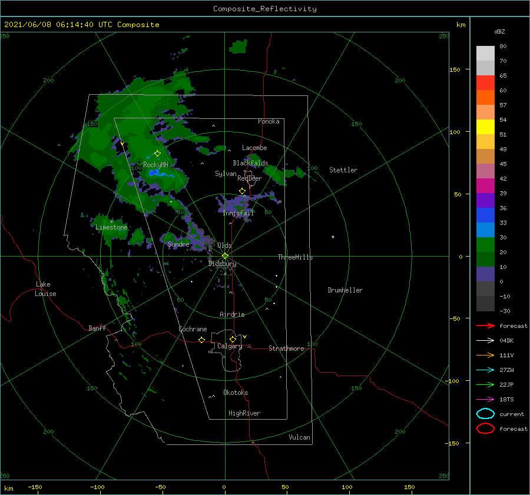Click the Blackfalds label
The image size is (530, 495).
250,163
